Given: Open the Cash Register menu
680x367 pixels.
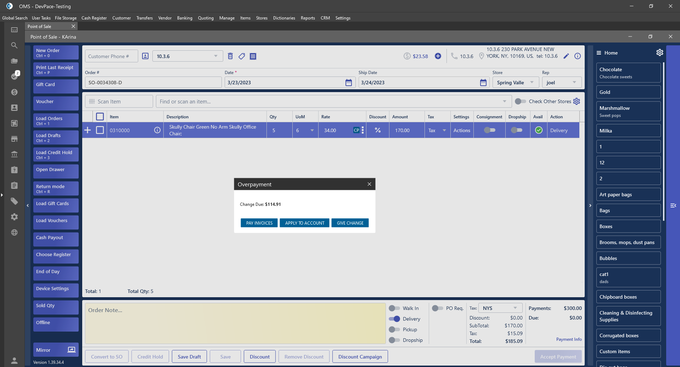Looking at the screenshot, I should point(94,18).
